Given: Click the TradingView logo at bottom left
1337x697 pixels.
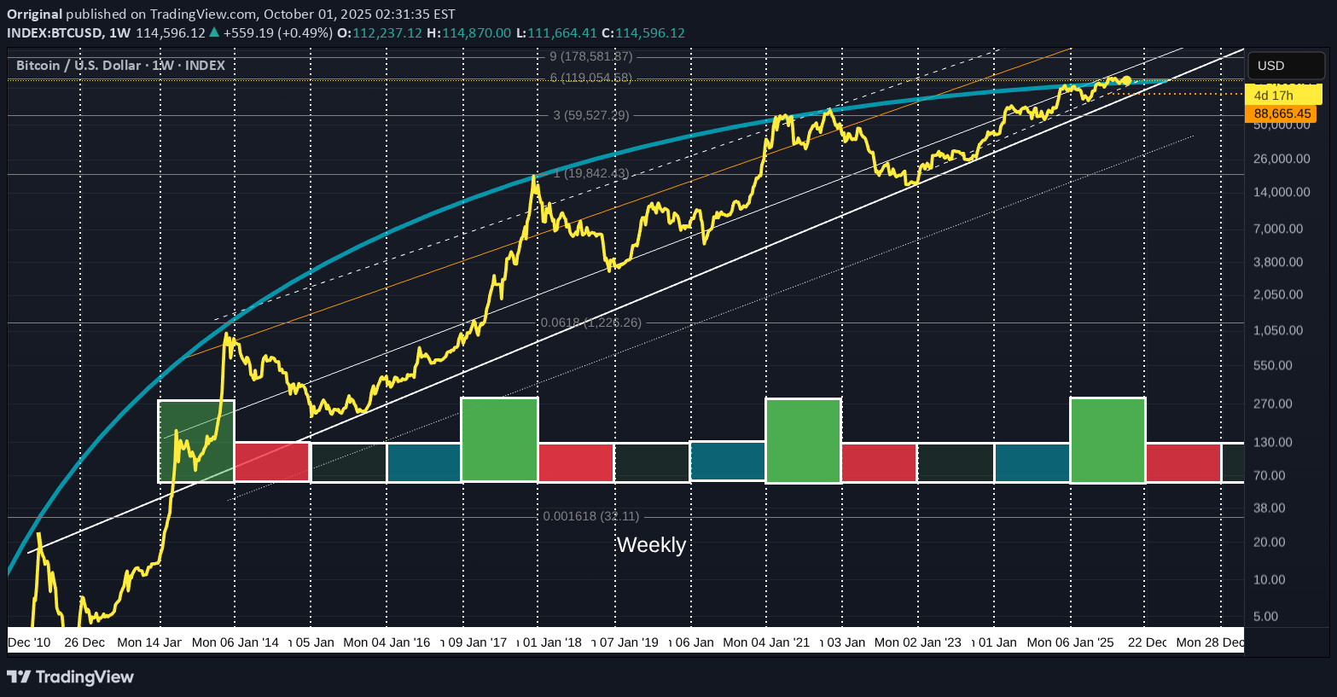Looking at the screenshot, I should (x=70, y=677).
